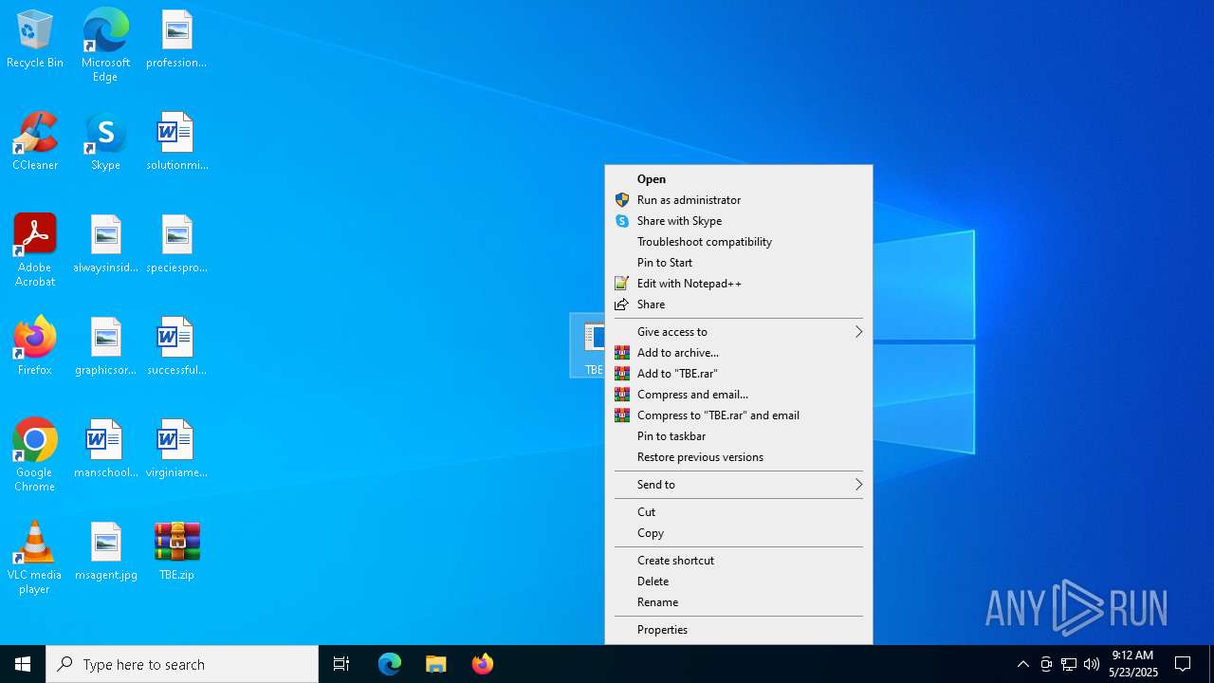
Task: Choose Pin to Start
Action: pos(739,263)
